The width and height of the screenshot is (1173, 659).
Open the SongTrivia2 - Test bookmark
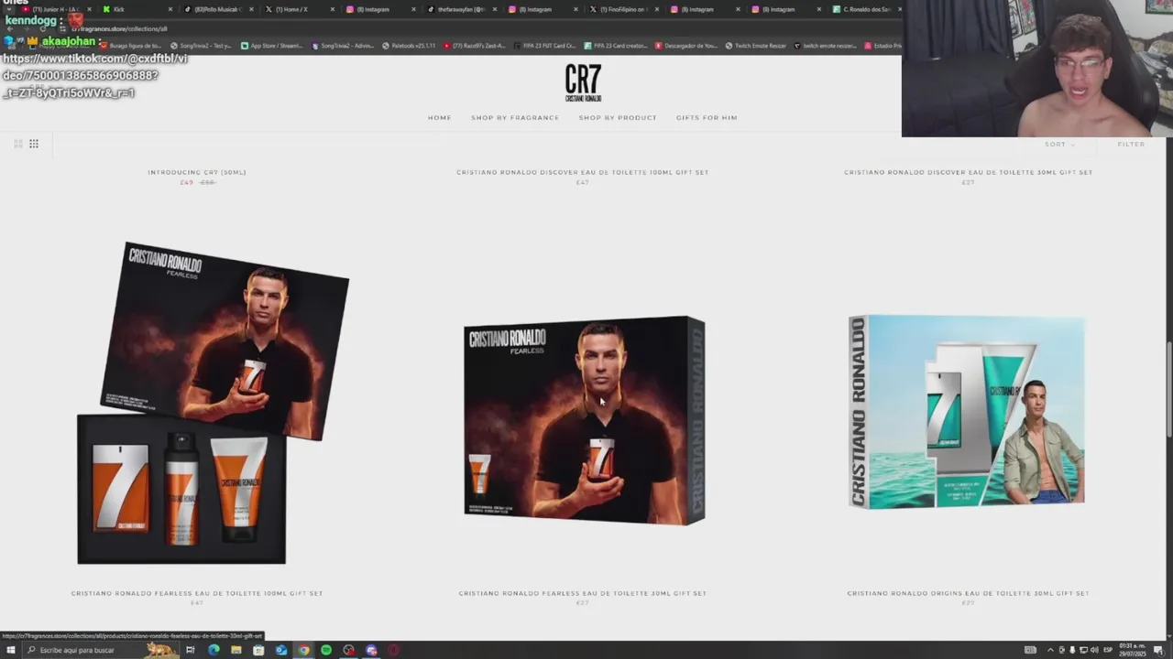[202, 46]
